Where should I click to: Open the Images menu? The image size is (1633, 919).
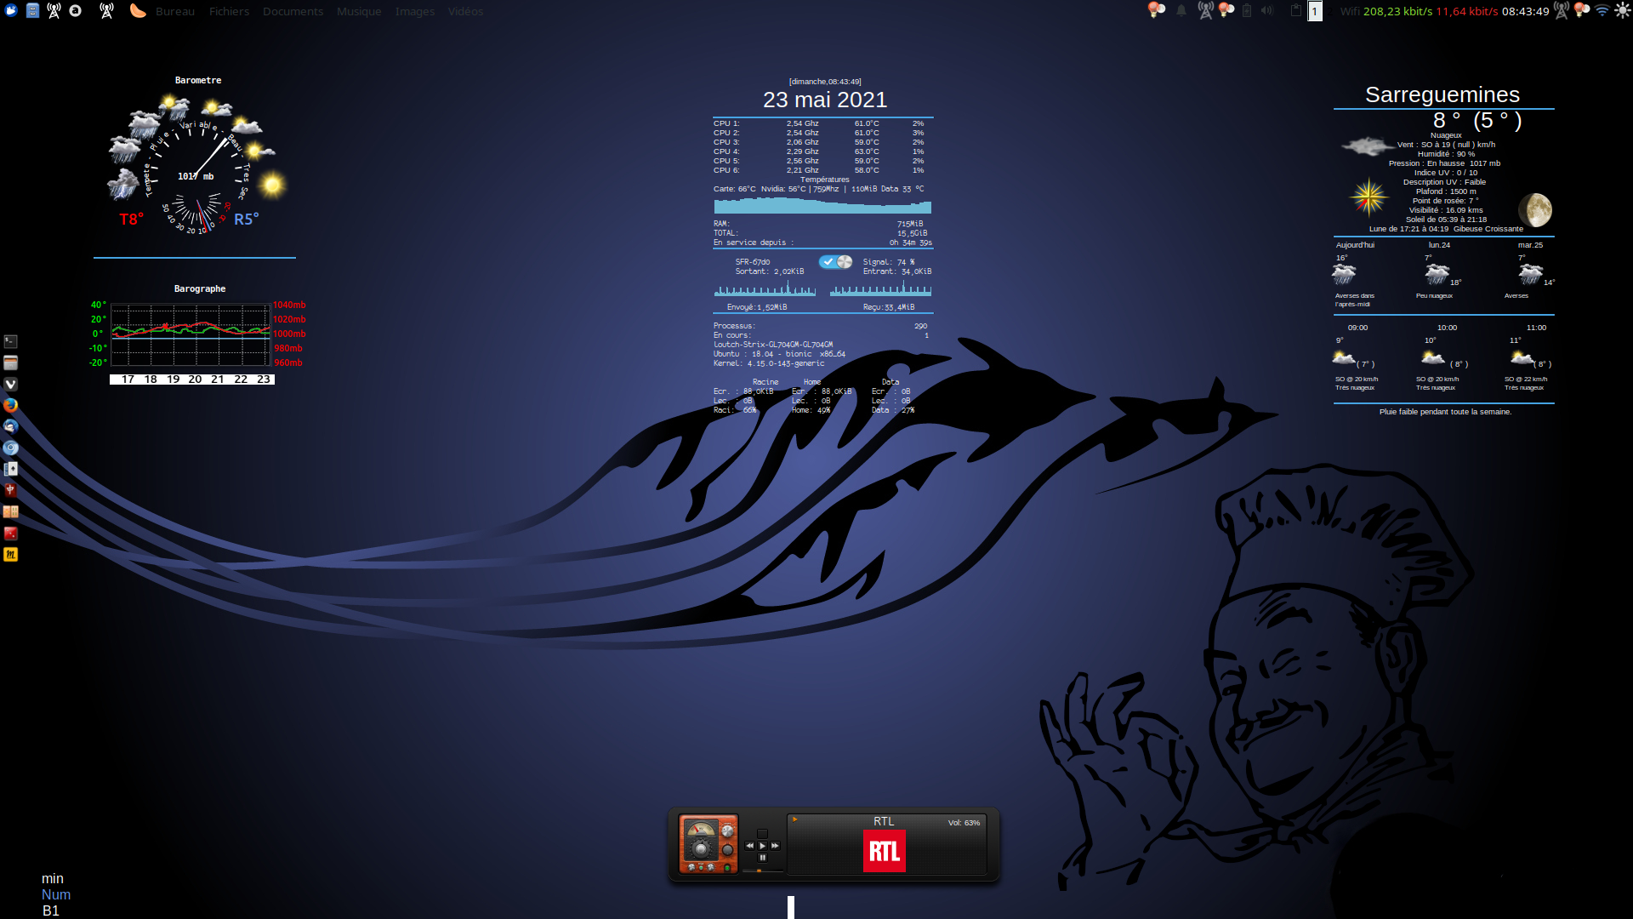[x=415, y=11]
